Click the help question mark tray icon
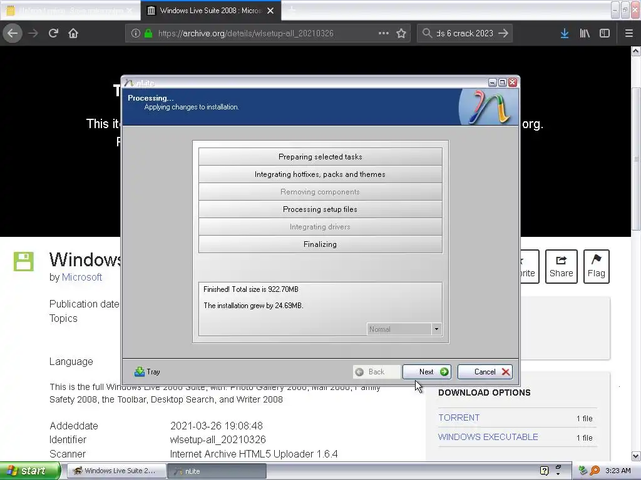 coord(544,471)
